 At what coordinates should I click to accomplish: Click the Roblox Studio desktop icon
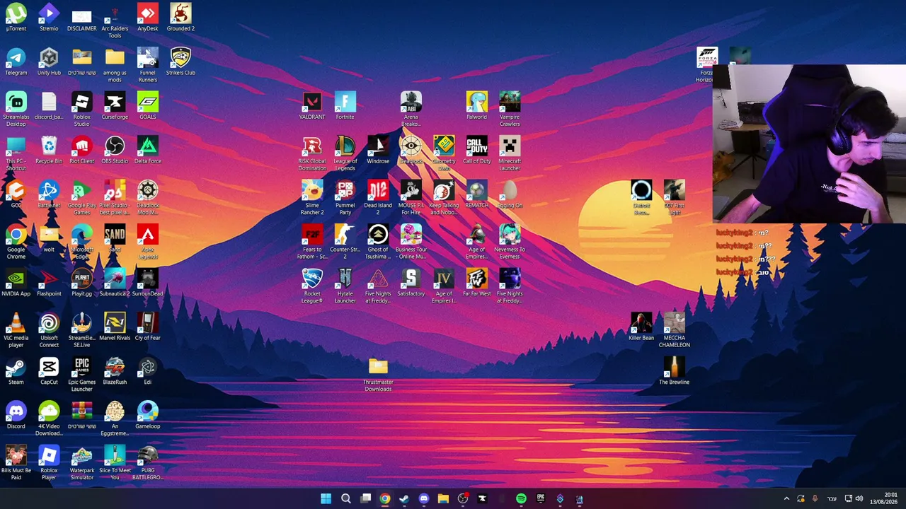81,110
